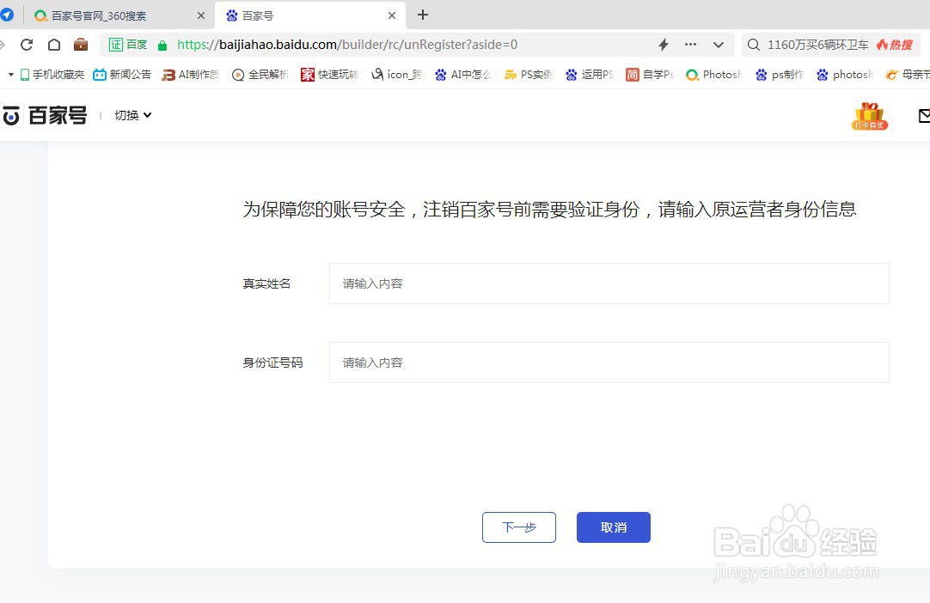Image resolution: width=930 pixels, height=603 pixels.
Task: Open the 新闻公告 bookmark
Action: (130, 75)
